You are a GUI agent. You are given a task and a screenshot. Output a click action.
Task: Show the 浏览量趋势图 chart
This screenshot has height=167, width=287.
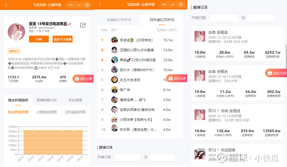coord(75,112)
